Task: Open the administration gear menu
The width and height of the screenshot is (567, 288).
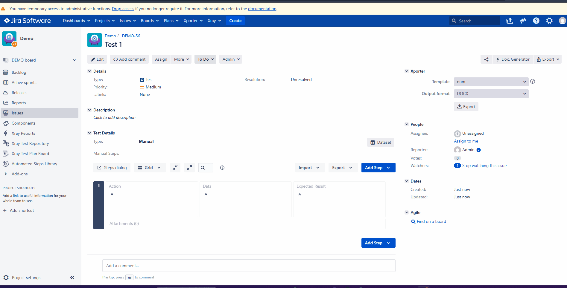Action: 549,21
